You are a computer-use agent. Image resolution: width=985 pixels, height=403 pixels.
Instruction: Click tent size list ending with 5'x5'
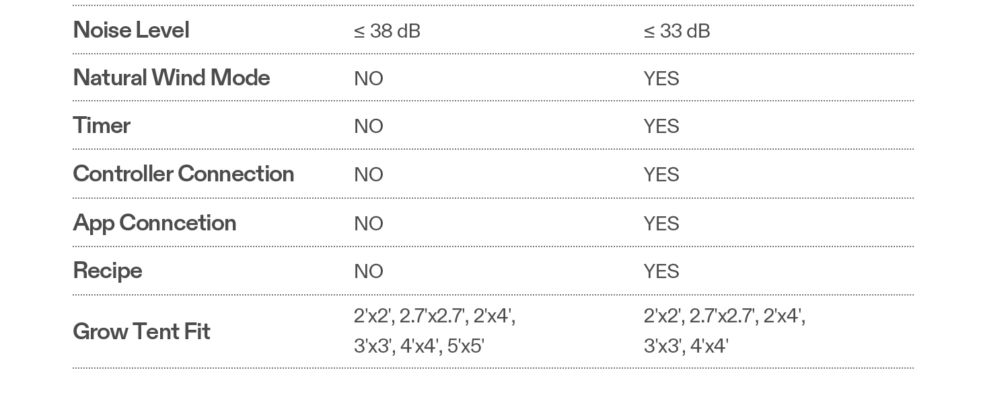(434, 331)
